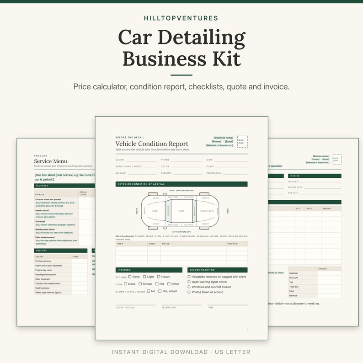Tick 'Dash warning lights noted' checkbox
Viewport: 363px width, 363px height.
point(189,282)
